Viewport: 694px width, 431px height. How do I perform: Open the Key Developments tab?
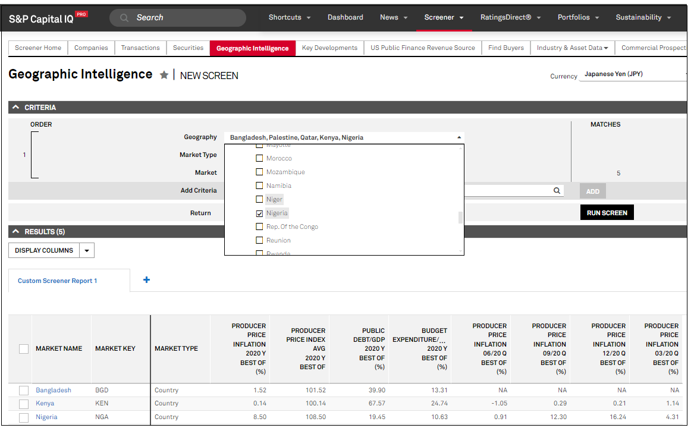point(329,48)
